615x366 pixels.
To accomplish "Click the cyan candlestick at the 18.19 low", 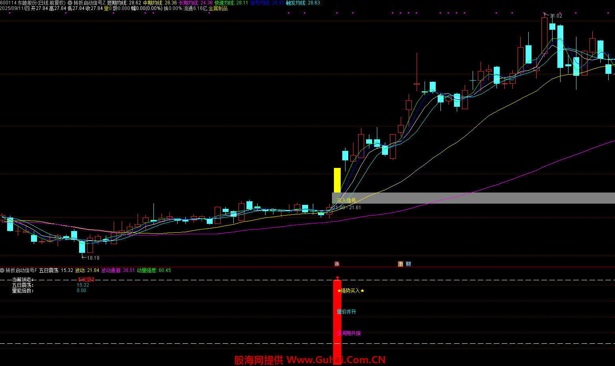I will [x=82, y=246].
